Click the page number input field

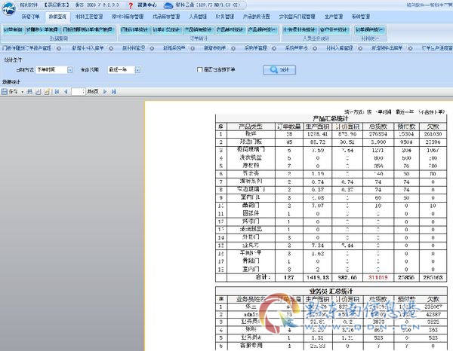point(79,92)
